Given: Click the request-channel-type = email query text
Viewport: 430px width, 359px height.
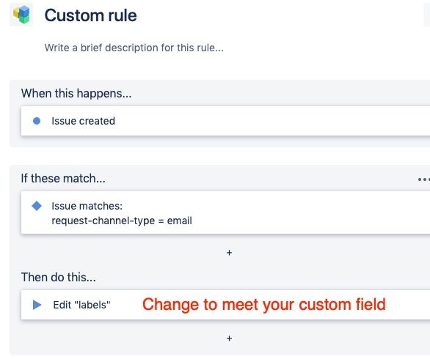Looking at the screenshot, I should click(122, 221).
